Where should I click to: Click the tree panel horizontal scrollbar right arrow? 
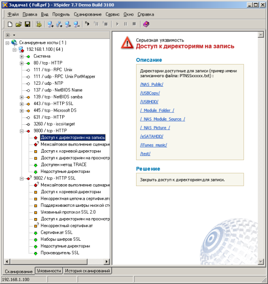[106, 261]
